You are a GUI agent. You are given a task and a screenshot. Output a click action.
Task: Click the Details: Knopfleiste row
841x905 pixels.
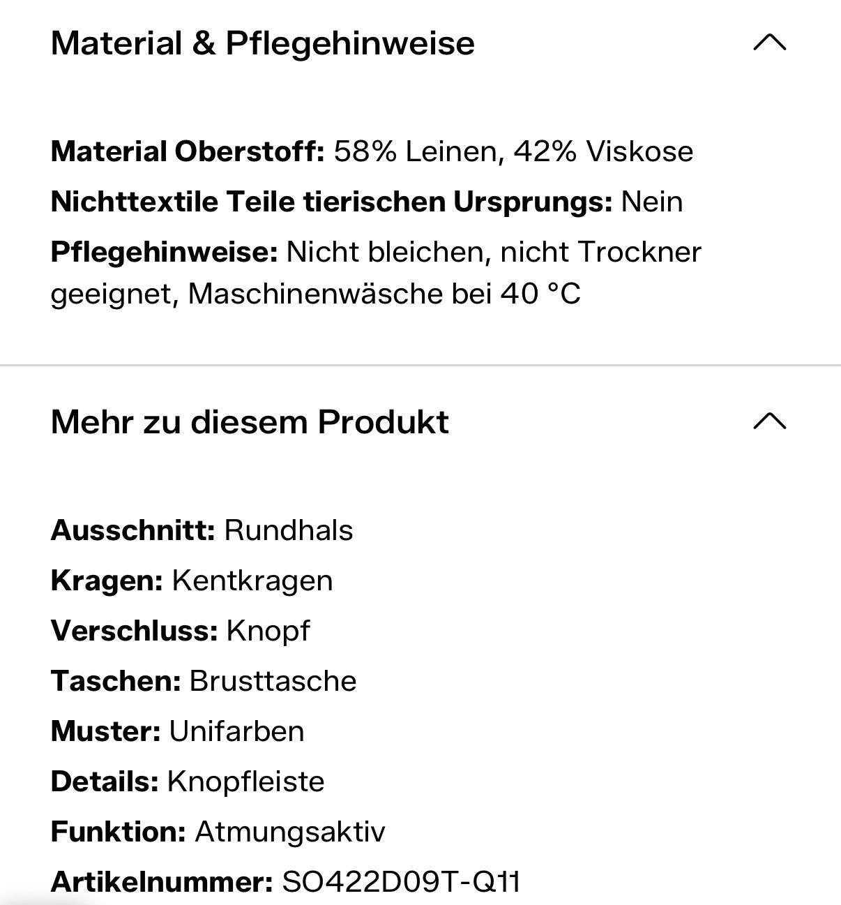(x=188, y=781)
